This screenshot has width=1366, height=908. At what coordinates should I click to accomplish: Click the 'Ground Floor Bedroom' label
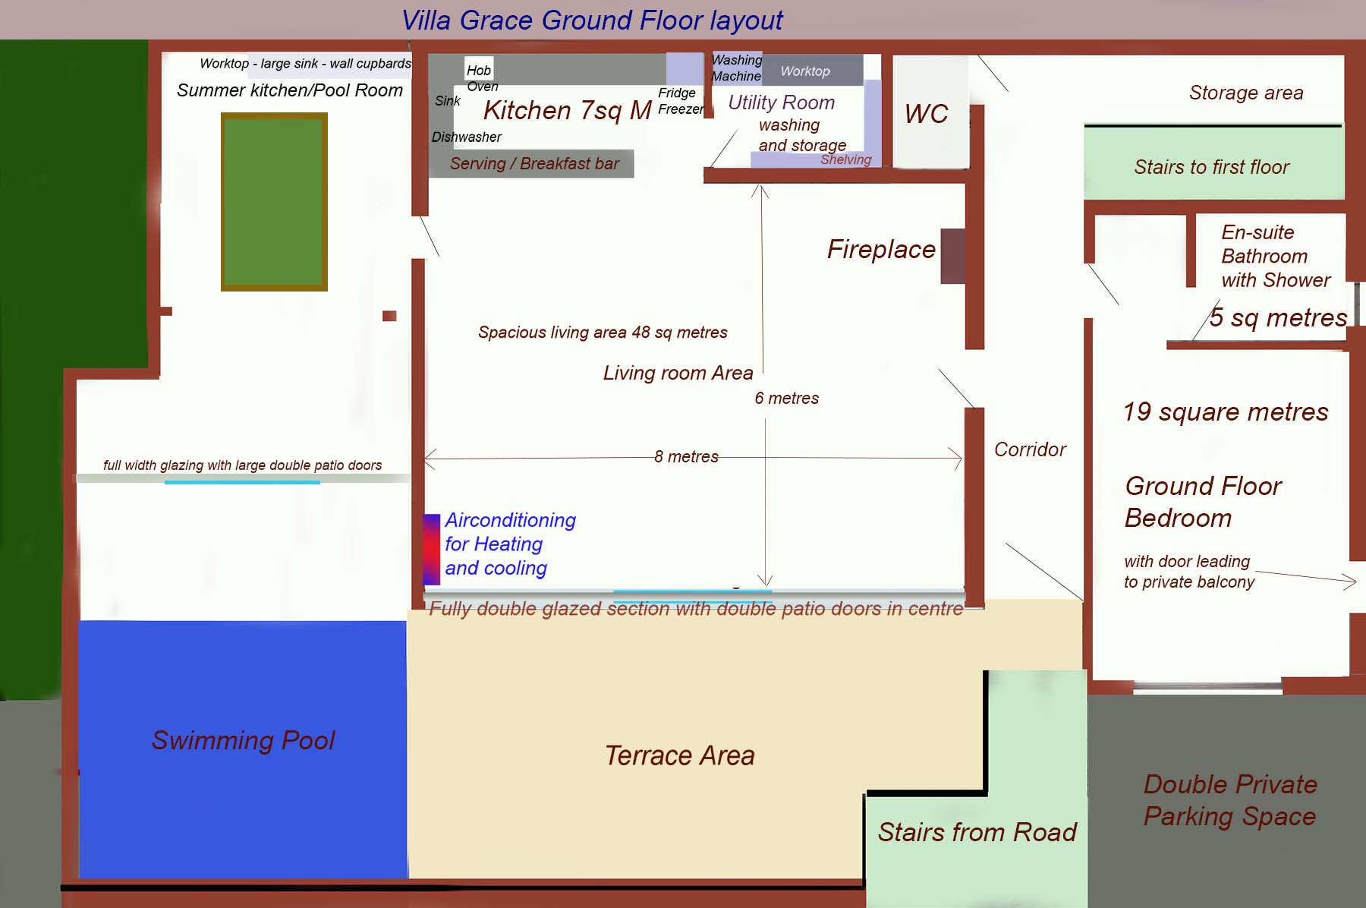(x=1203, y=502)
